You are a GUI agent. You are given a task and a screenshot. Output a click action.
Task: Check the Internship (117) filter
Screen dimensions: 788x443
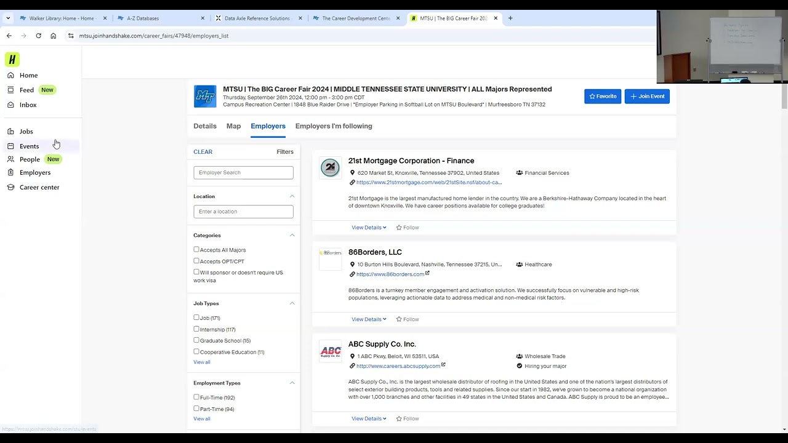196,329
